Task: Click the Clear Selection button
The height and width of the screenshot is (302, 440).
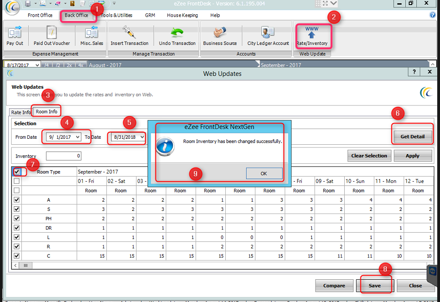Action: 369,156
